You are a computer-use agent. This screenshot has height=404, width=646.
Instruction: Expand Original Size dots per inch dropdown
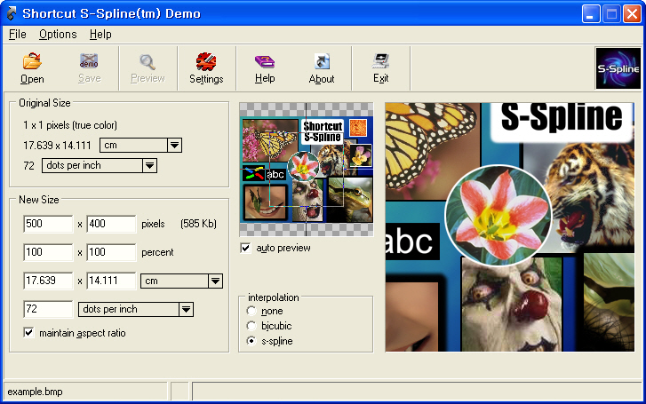coord(149,165)
